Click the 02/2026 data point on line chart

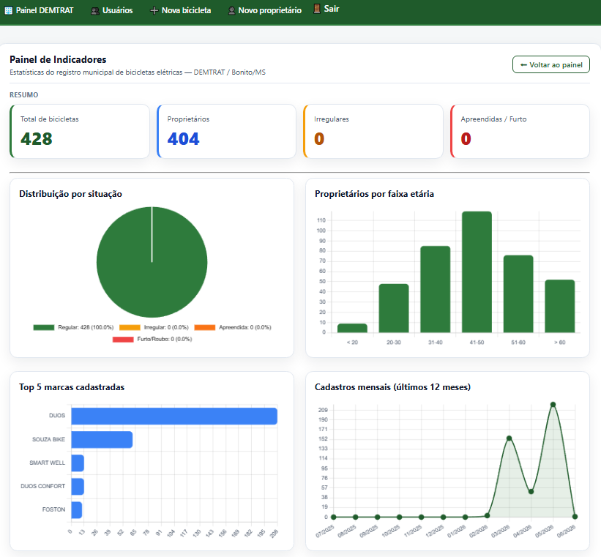click(487, 515)
